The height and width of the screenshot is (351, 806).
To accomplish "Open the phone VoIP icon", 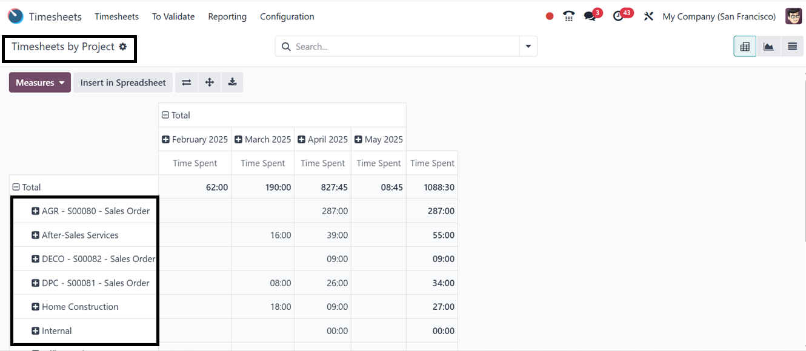I will pos(568,16).
